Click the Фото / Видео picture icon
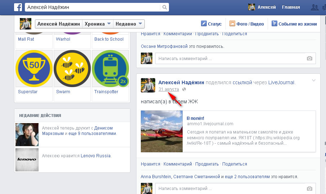 232,23
